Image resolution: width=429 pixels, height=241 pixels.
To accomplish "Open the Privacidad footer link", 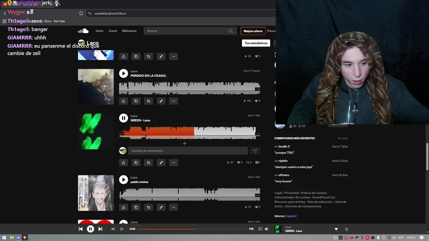I will pyautogui.click(x=291, y=193).
